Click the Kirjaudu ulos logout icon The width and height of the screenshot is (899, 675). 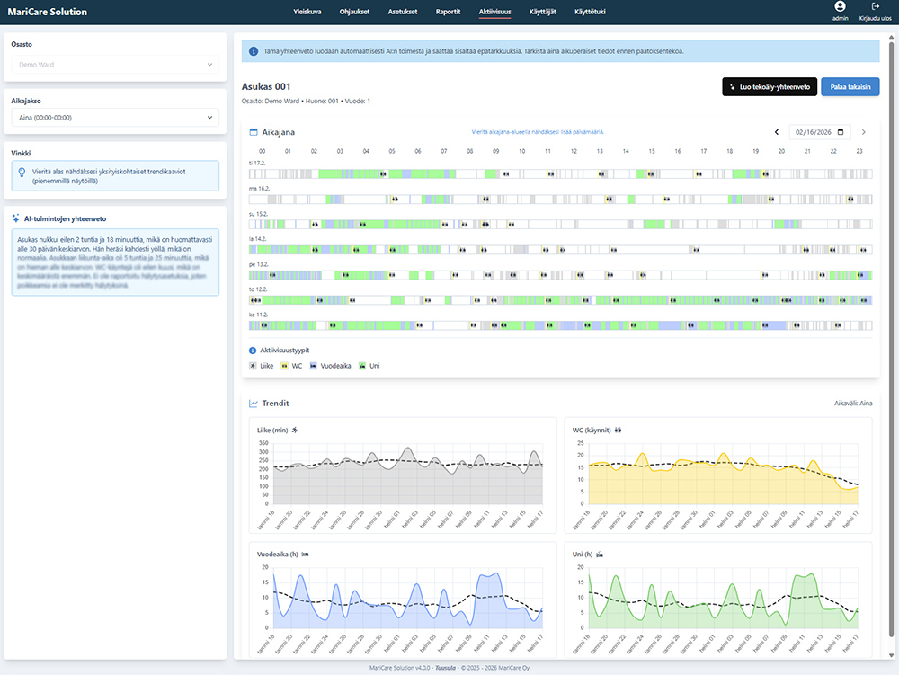875,6
